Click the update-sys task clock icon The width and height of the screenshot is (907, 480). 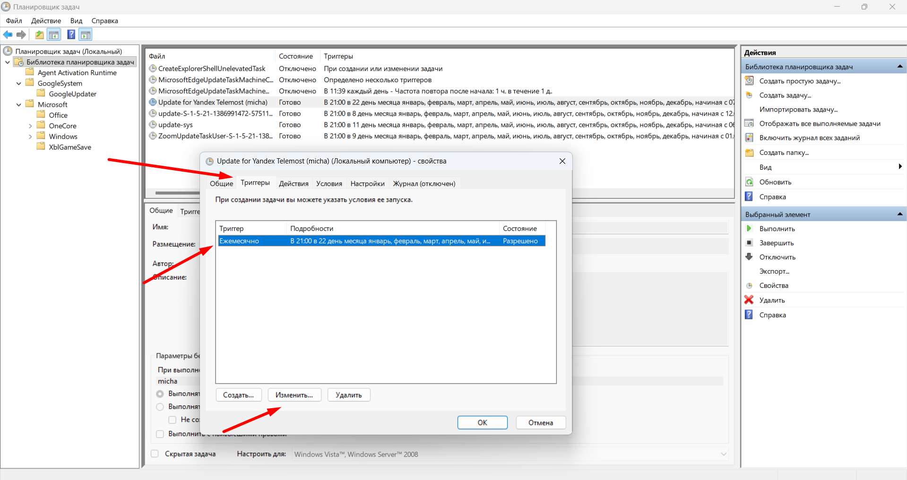coord(153,125)
